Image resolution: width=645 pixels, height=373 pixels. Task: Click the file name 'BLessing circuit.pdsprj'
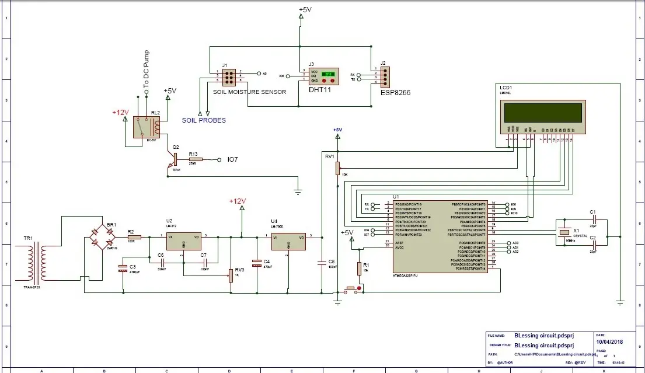pyautogui.click(x=544, y=336)
